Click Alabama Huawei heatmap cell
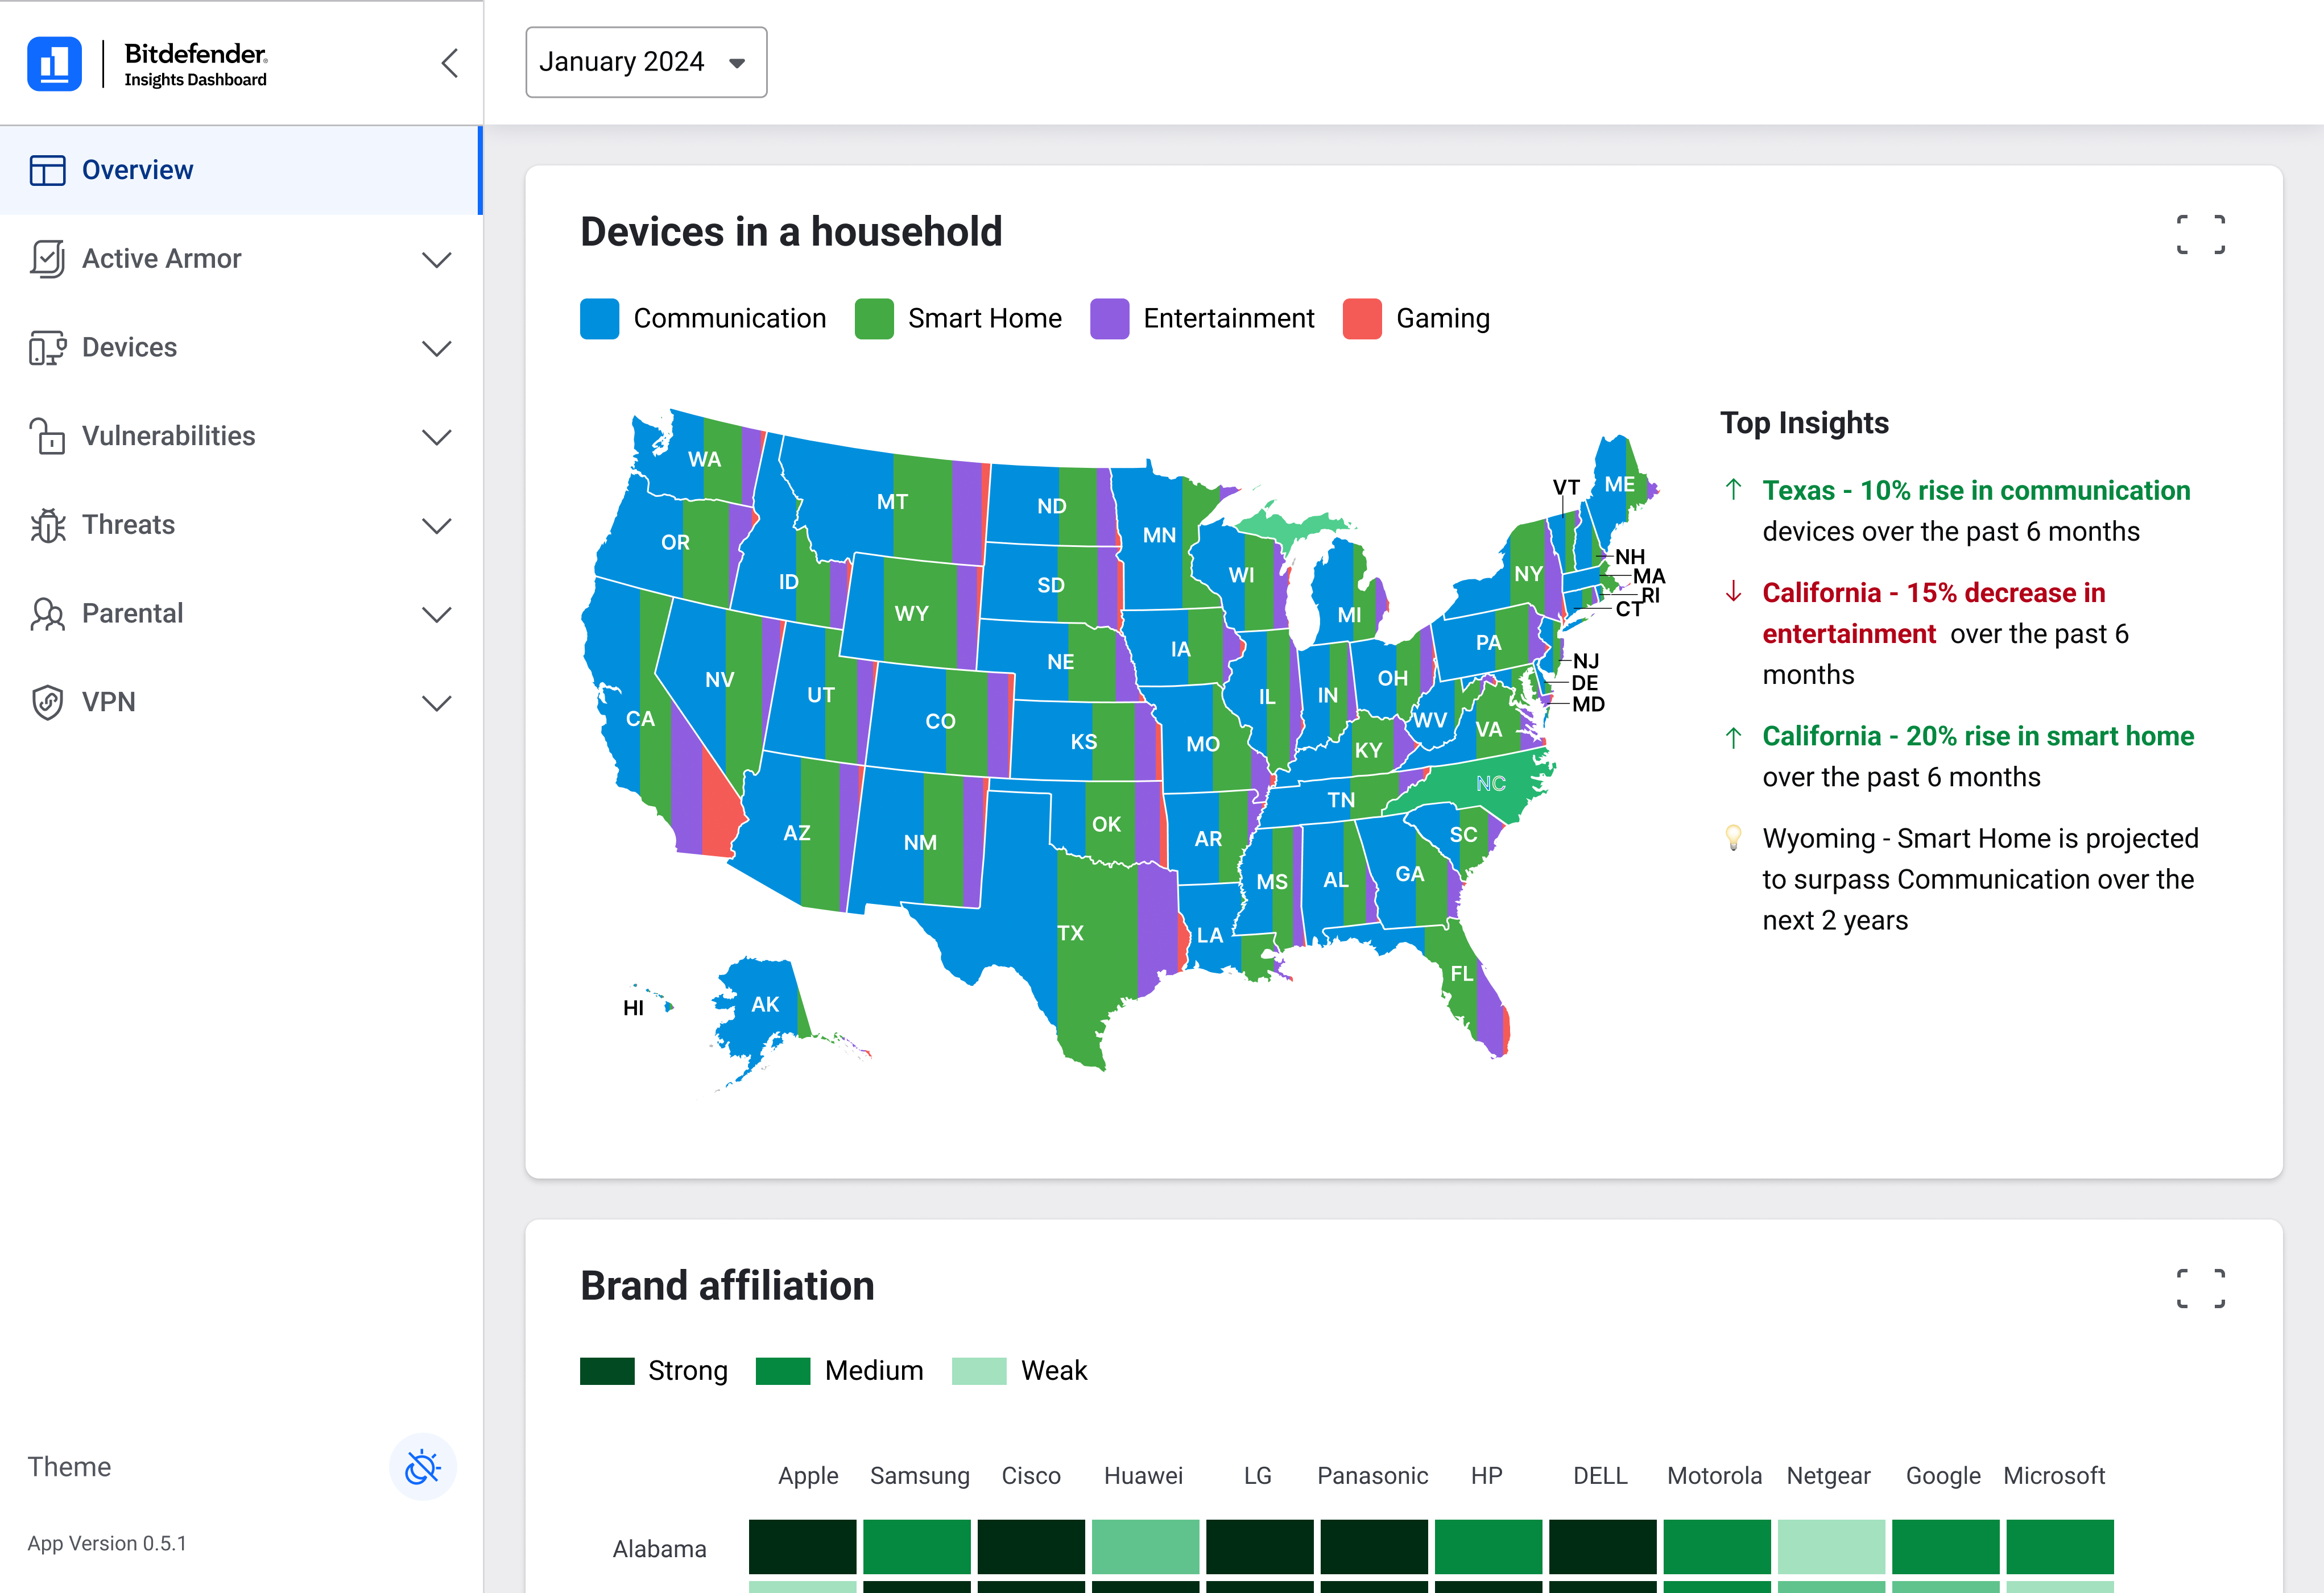This screenshot has height=1593, width=2324. tap(1145, 1547)
